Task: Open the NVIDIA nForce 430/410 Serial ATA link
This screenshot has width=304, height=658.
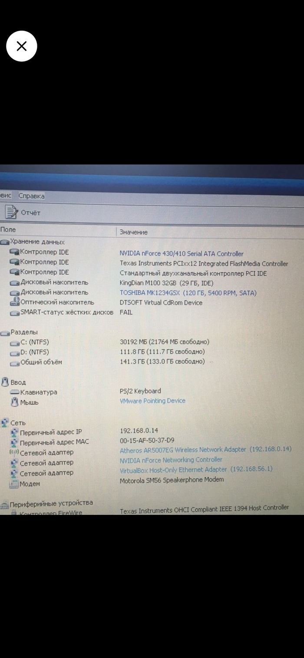Action: tap(181, 254)
